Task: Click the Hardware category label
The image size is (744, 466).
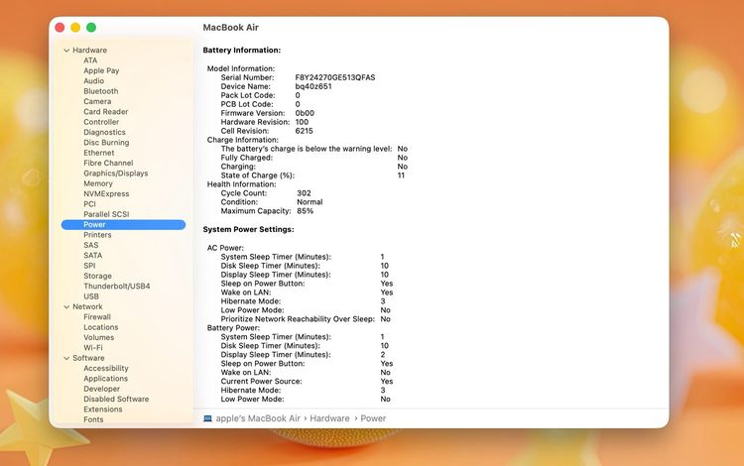Action: click(x=89, y=51)
